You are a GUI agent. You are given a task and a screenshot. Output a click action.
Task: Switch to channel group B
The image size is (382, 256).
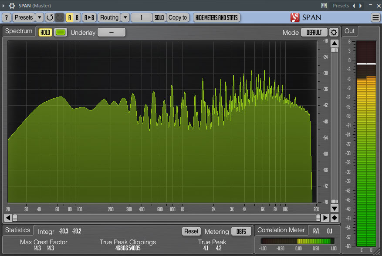click(x=77, y=17)
